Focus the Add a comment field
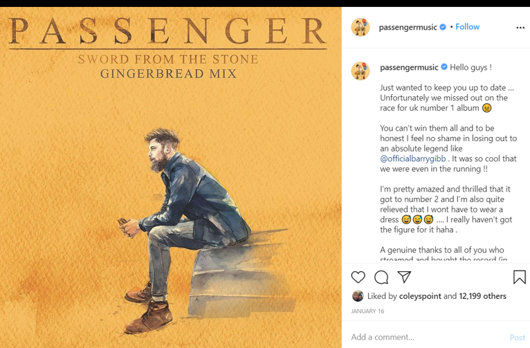This screenshot has height=348, width=530. (428, 337)
